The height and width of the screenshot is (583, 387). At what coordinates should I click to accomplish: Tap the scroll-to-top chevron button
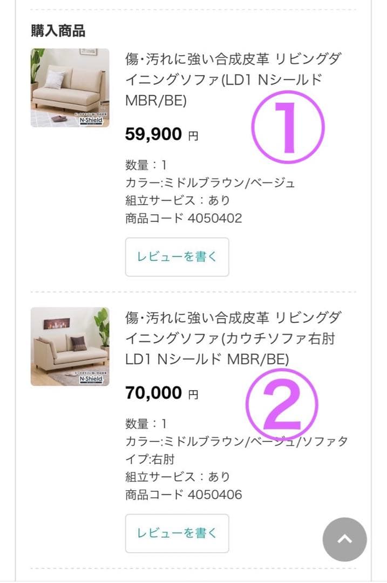(344, 539)
